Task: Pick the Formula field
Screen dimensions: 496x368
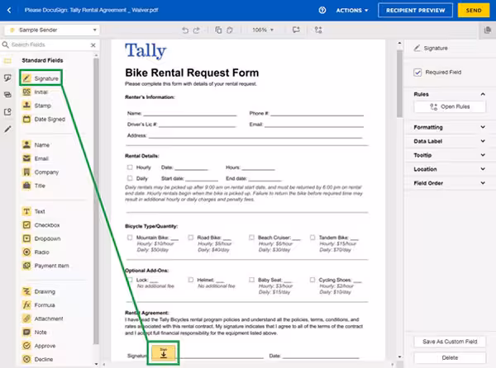Action: (39, 305)
